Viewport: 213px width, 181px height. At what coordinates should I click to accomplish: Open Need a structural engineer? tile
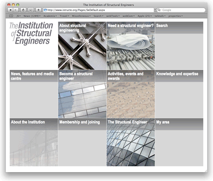(x=131, y=45)
